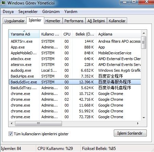Select the AppleMobileD... process
Screen dimensions: 154x152
point(75,53)
